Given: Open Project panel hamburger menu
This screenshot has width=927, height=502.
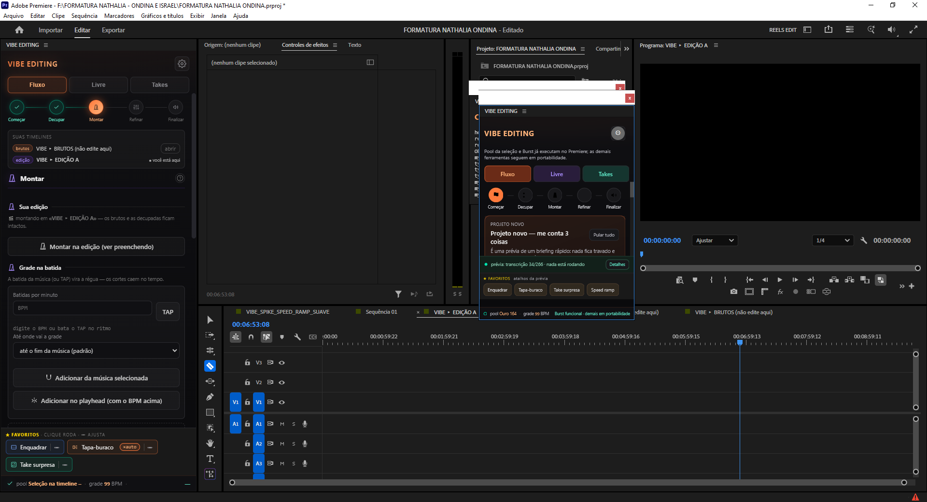Looking at the screenshot, I should tap(583, 49).
